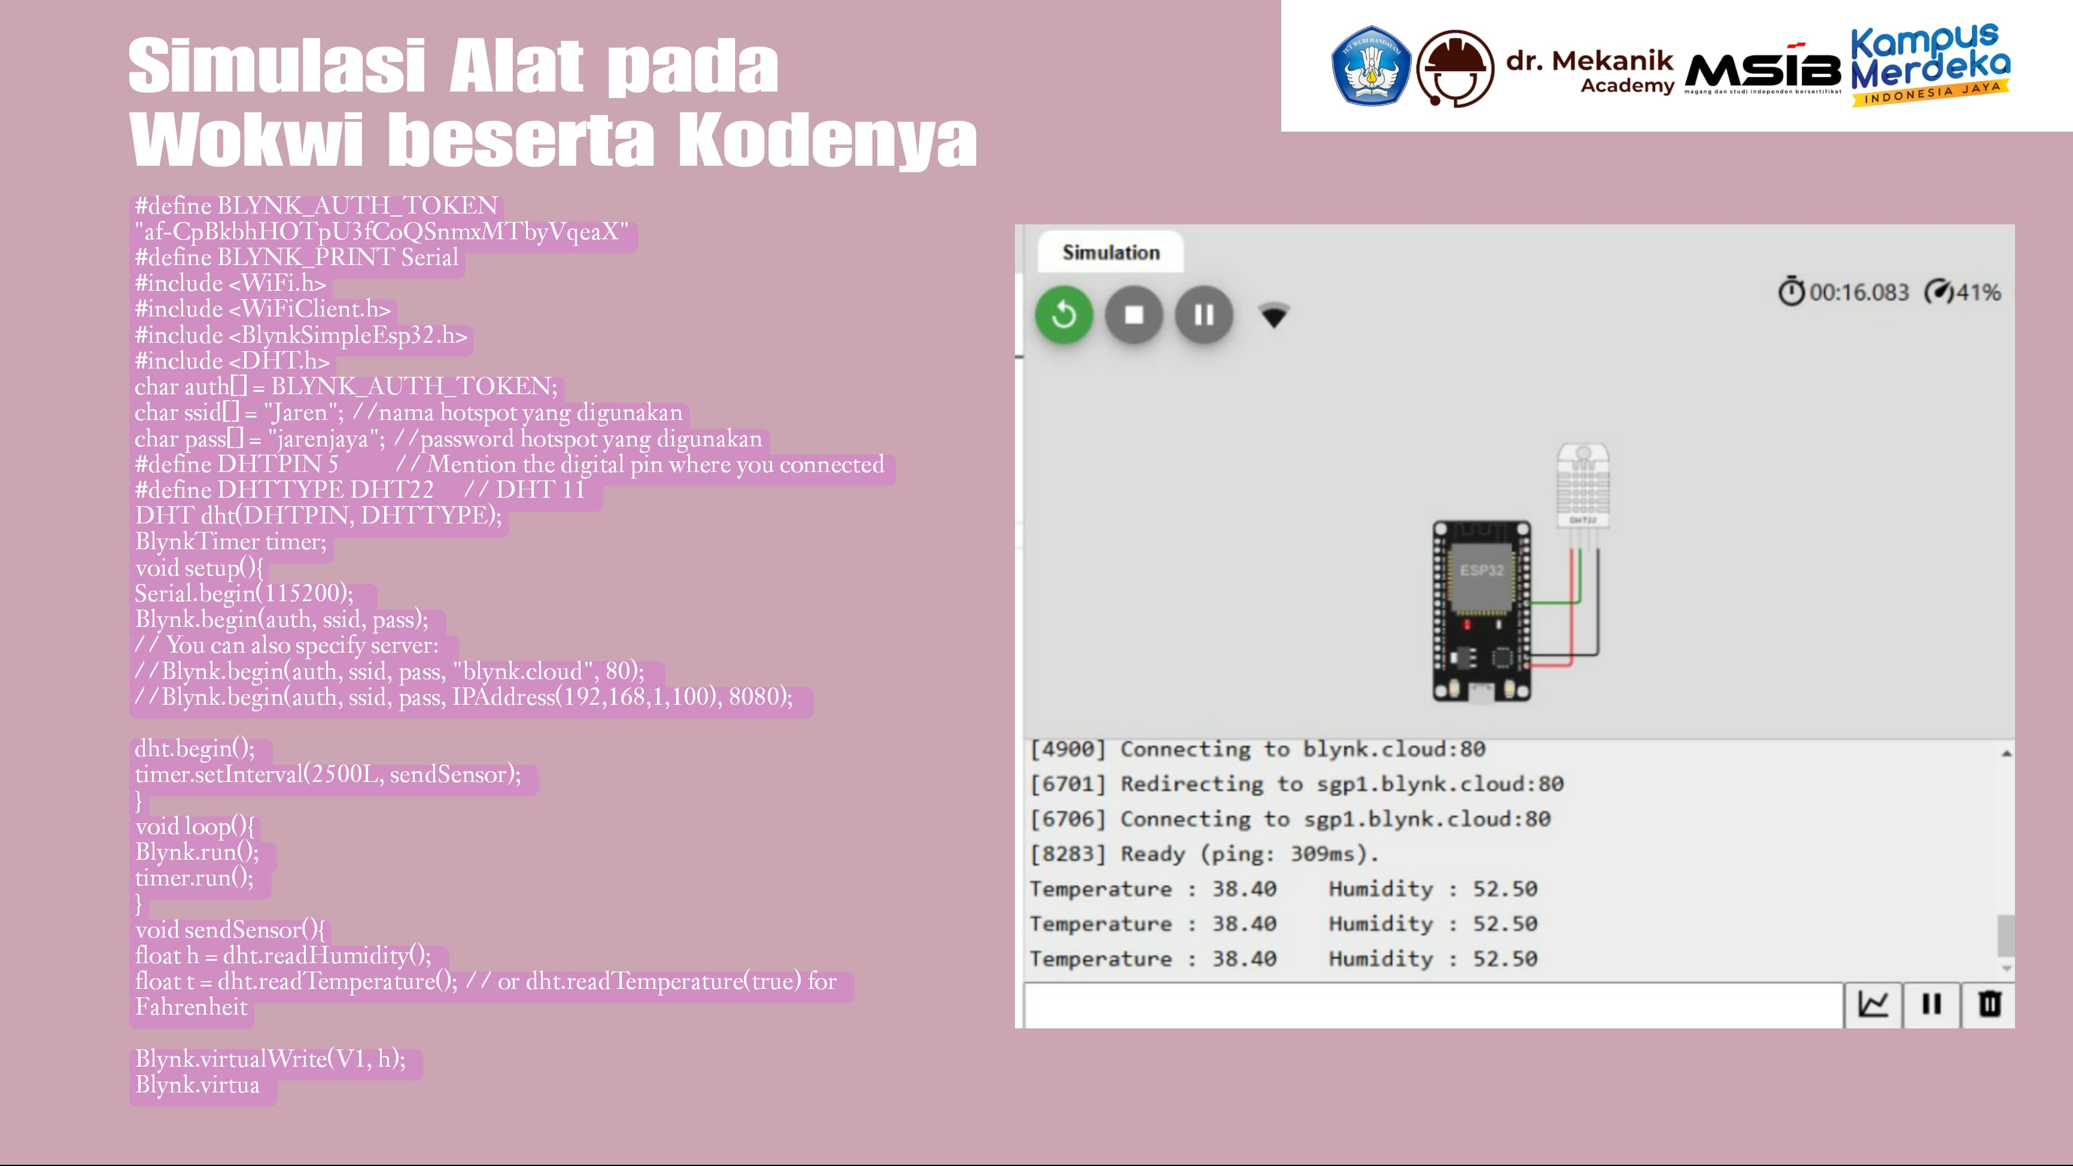Click the line 'void sendSensor(){'
The image size is (2073, 1166).
[230, 930]
